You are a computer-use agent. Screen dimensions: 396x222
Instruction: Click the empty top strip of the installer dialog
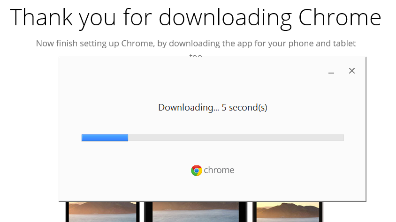pos(188,70)
